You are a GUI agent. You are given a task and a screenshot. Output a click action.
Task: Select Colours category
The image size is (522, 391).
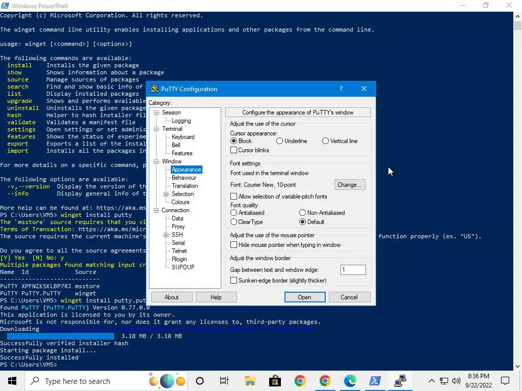point(180,202)
